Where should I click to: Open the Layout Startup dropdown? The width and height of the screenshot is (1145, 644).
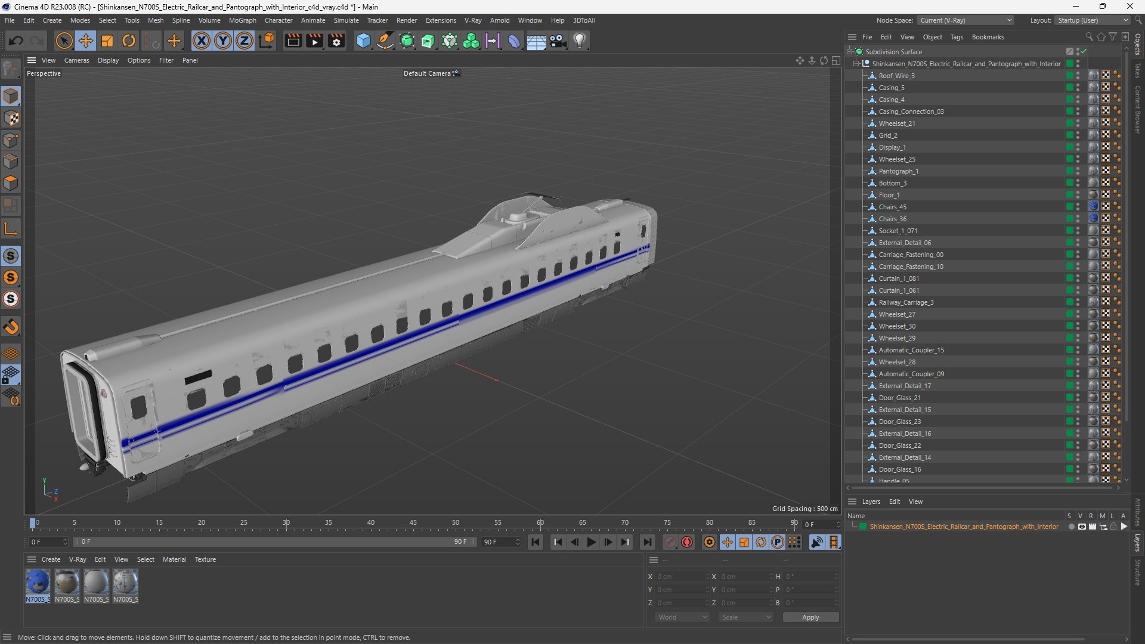click(1093, 20)
